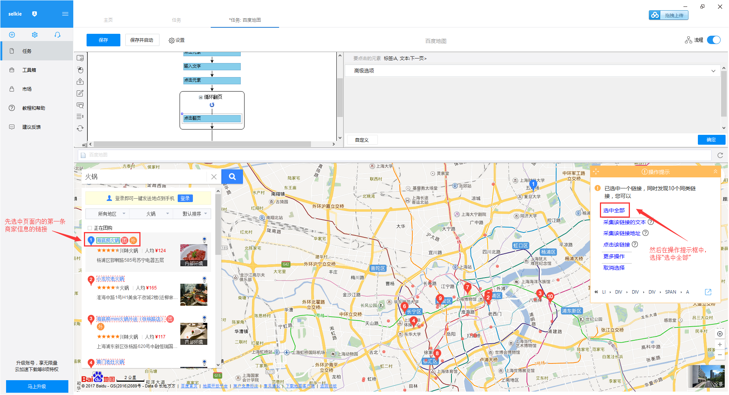Screen dimensions: 729x395
Task: Click 取消选择
Action: [x=614, y=268]
